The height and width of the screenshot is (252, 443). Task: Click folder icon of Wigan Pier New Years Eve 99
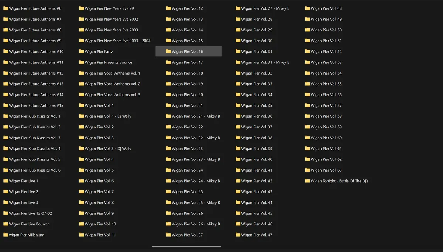click(81, 8)
